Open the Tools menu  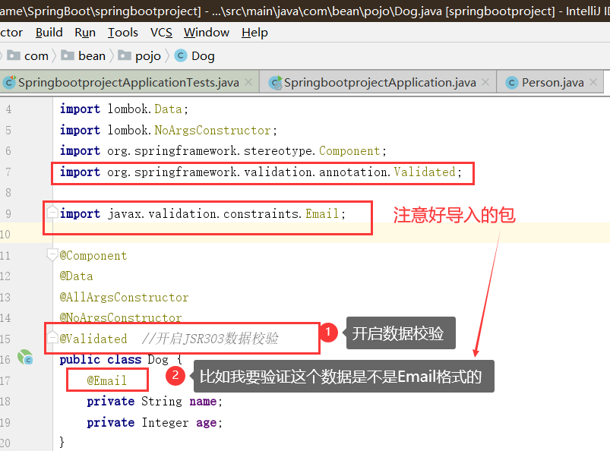coord(123,33)
